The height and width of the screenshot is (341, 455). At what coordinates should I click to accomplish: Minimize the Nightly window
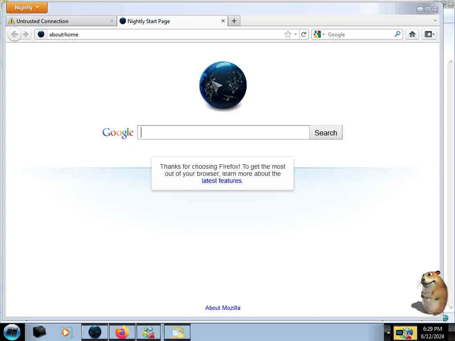click(420, 10)
